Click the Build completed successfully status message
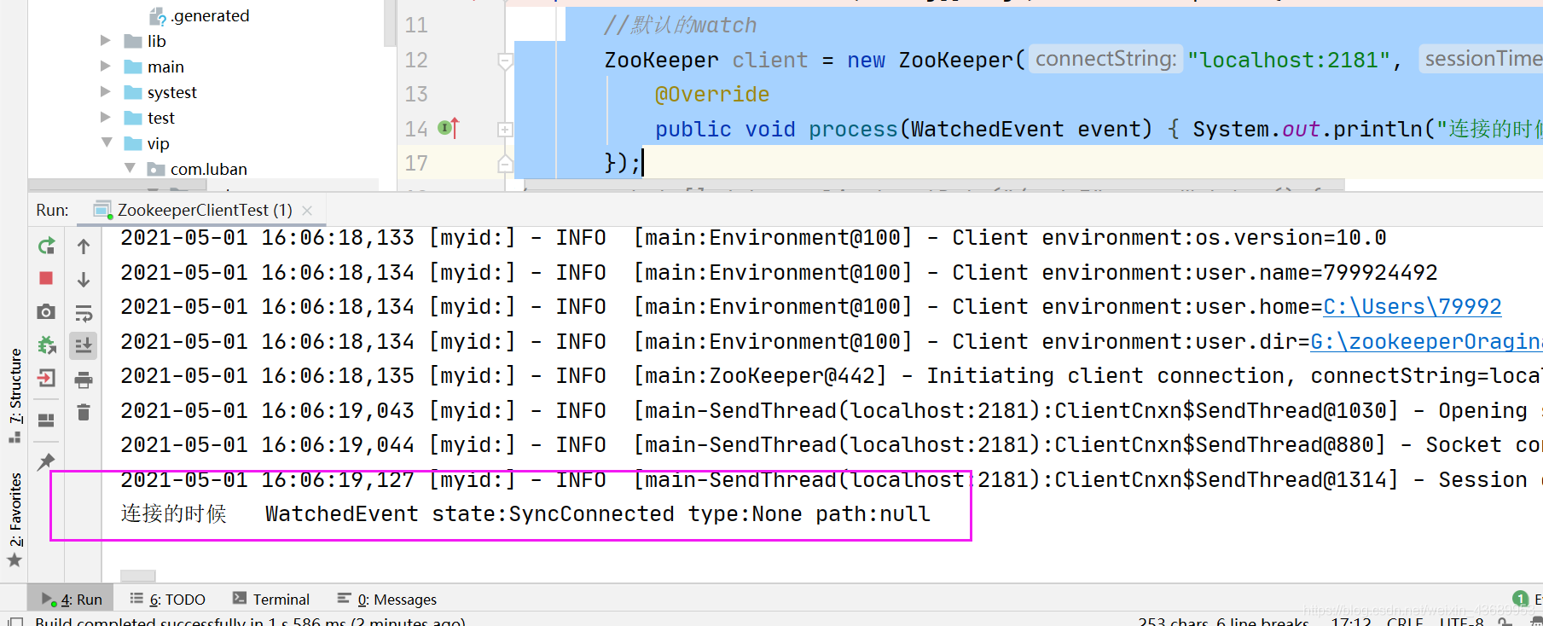Image resolution: width=1543 pixels, height=626 pixels. point(250,622)
